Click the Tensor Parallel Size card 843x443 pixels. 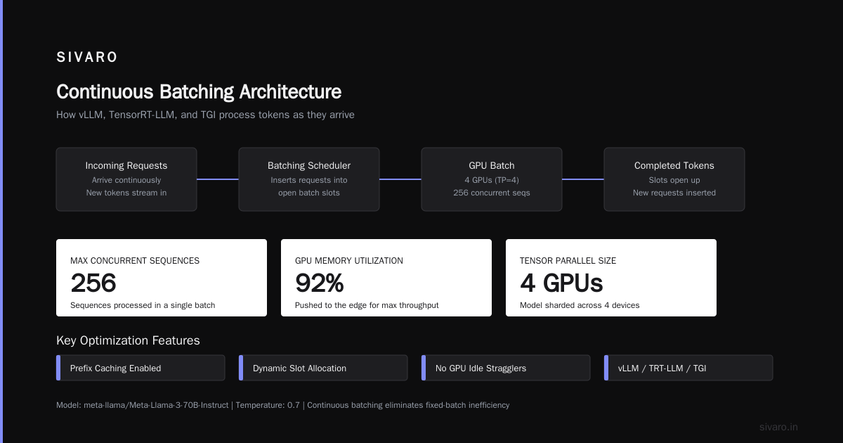(x=611, y=278)
